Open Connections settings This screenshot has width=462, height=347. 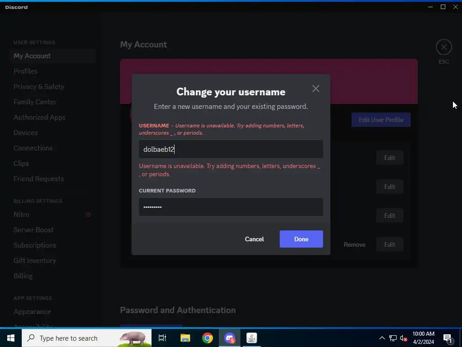pyautogui.click(x=52, y=148)
